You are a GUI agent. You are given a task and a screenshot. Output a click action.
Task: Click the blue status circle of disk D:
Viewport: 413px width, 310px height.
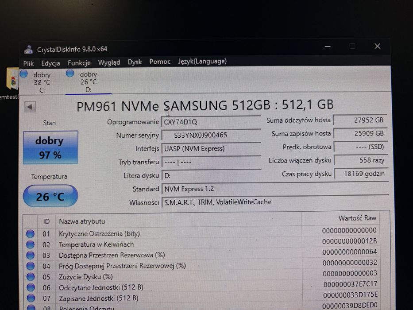click(x=70, y=73)
